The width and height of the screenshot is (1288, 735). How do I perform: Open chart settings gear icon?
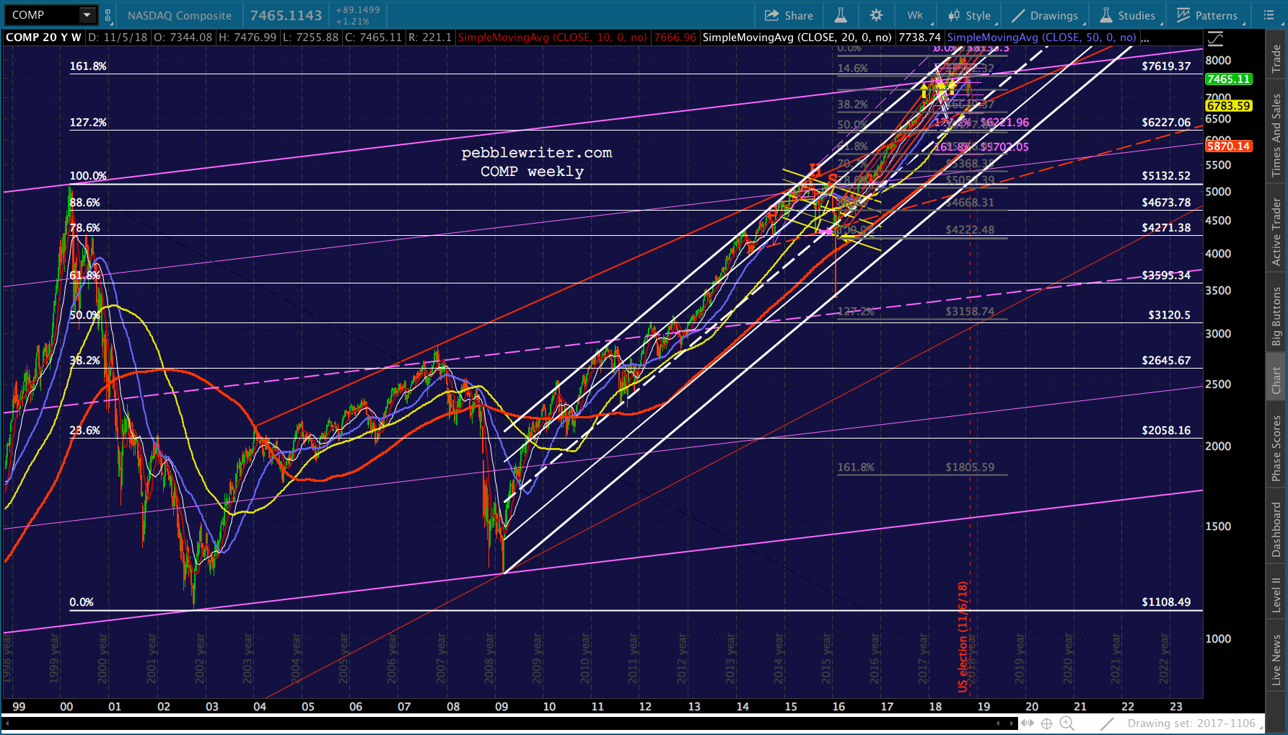pyautogui.click(x=876, y=15)
